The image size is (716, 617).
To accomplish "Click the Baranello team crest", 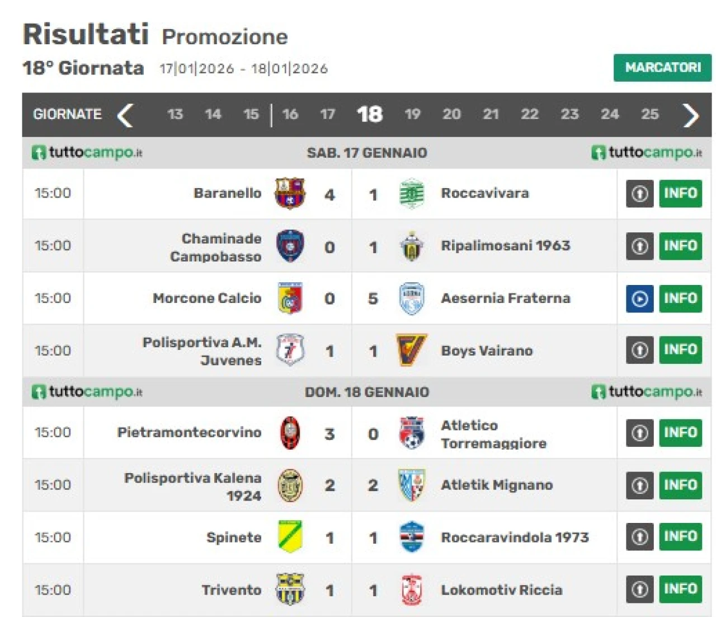I will pyautogui.click(x=290, y=194).
